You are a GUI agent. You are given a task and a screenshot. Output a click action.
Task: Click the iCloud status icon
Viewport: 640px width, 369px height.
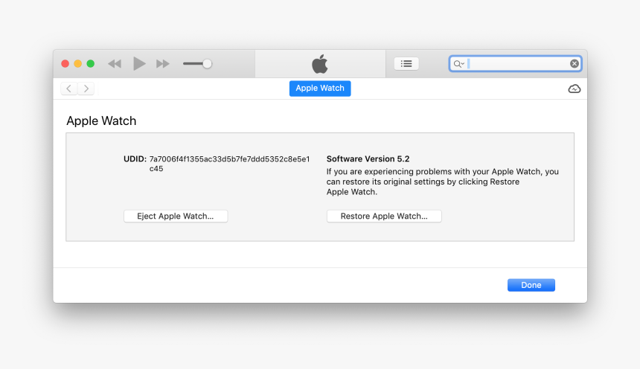coord(575,89)
